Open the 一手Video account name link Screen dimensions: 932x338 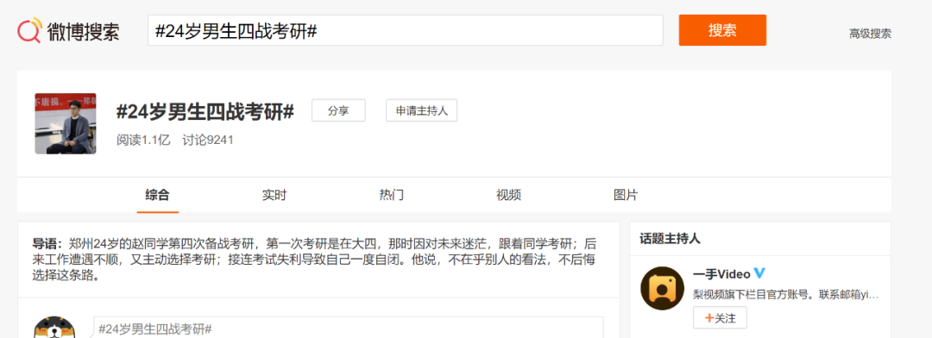(x=721, y=274)
